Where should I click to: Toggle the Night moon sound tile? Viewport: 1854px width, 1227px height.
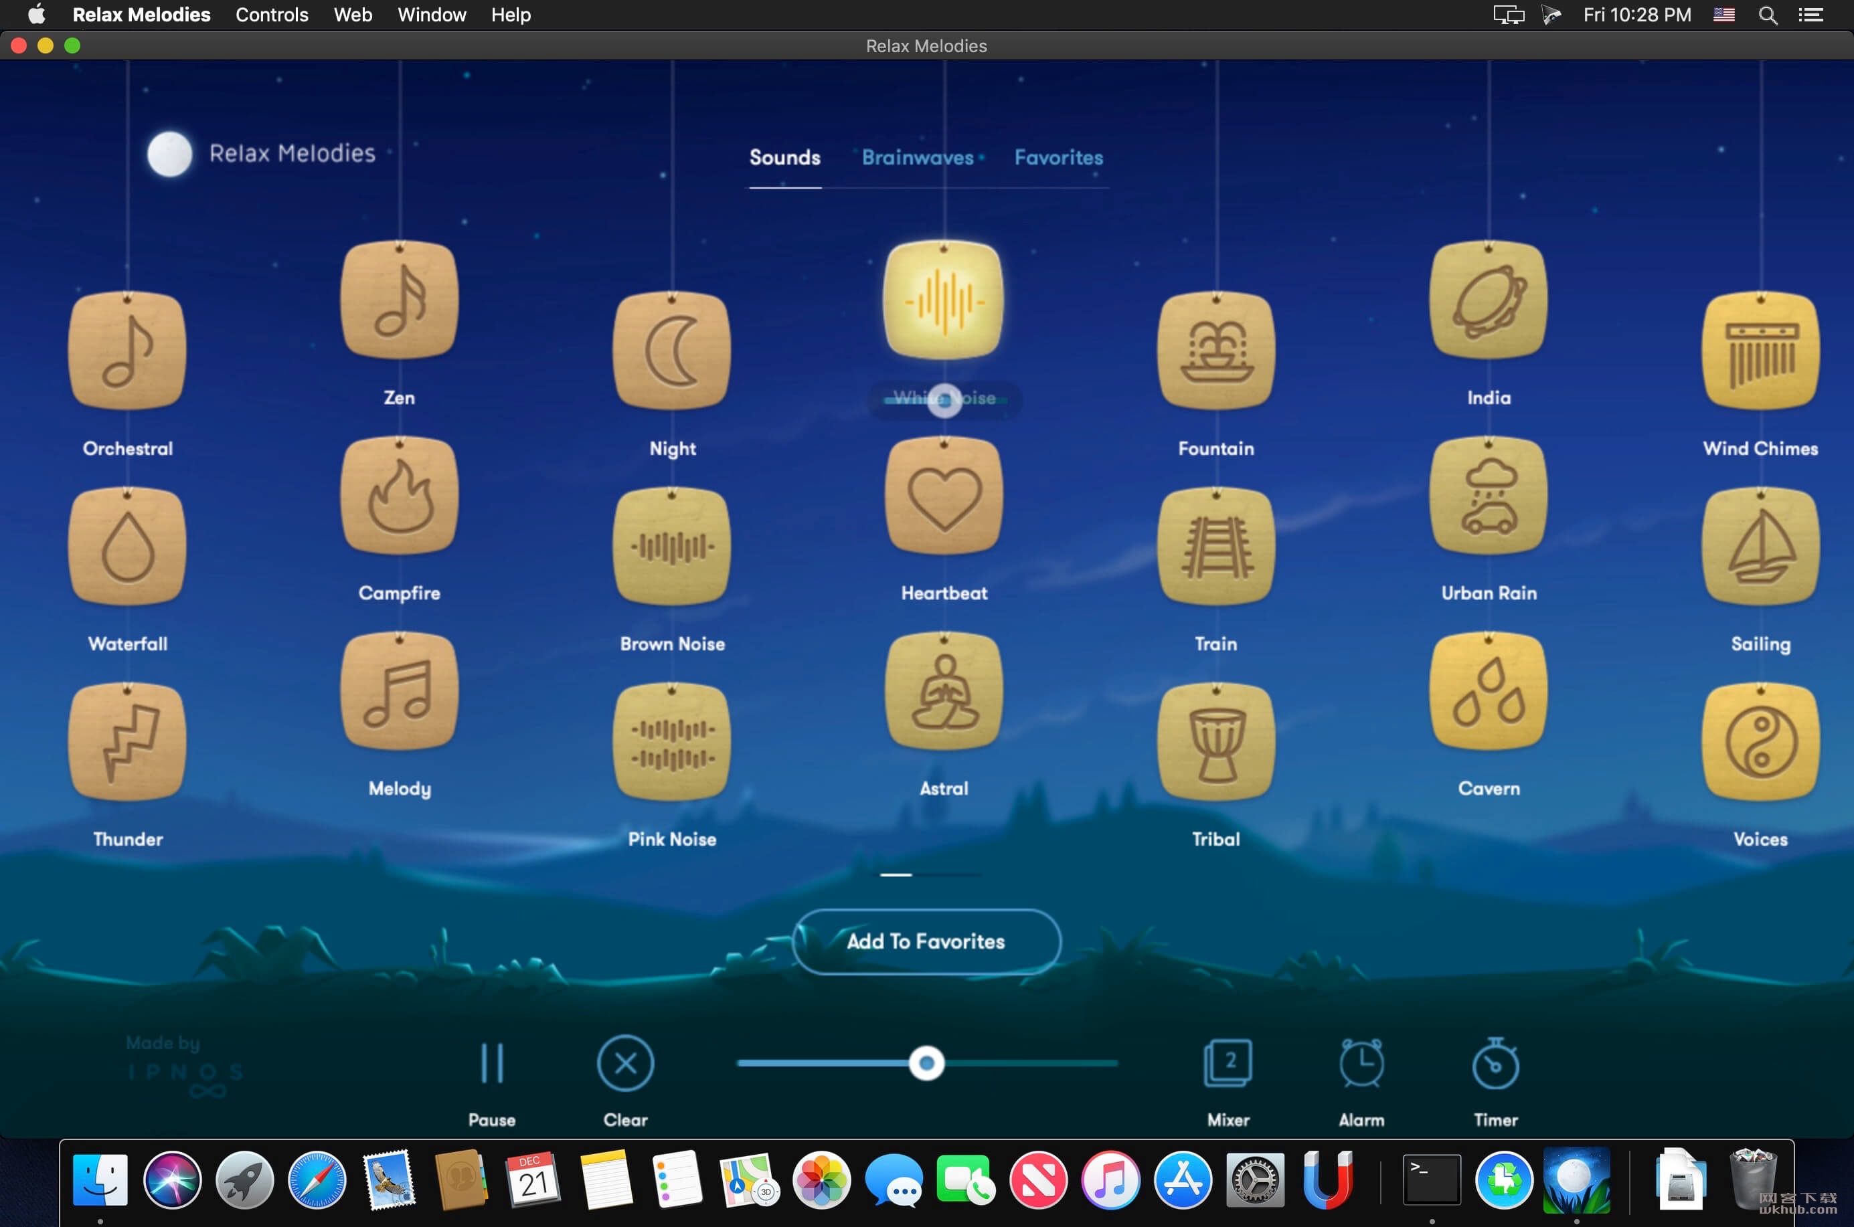[x=672, y=351]
